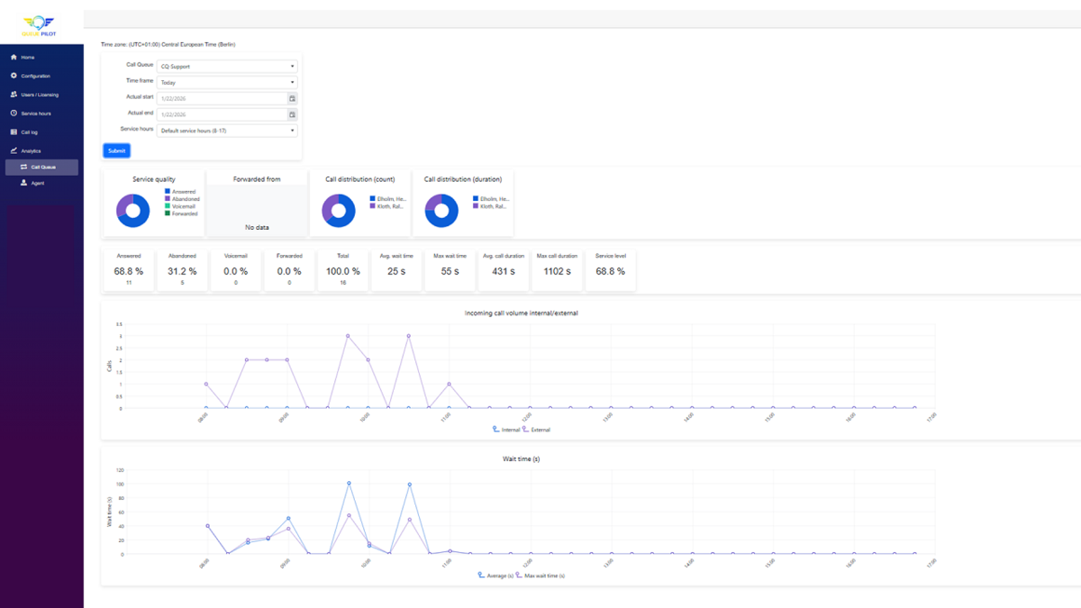This screenshot has width=1081, height=608.
Task: Open the Call Queue dropdown showing CQ Support
Action: coord(226,65)
